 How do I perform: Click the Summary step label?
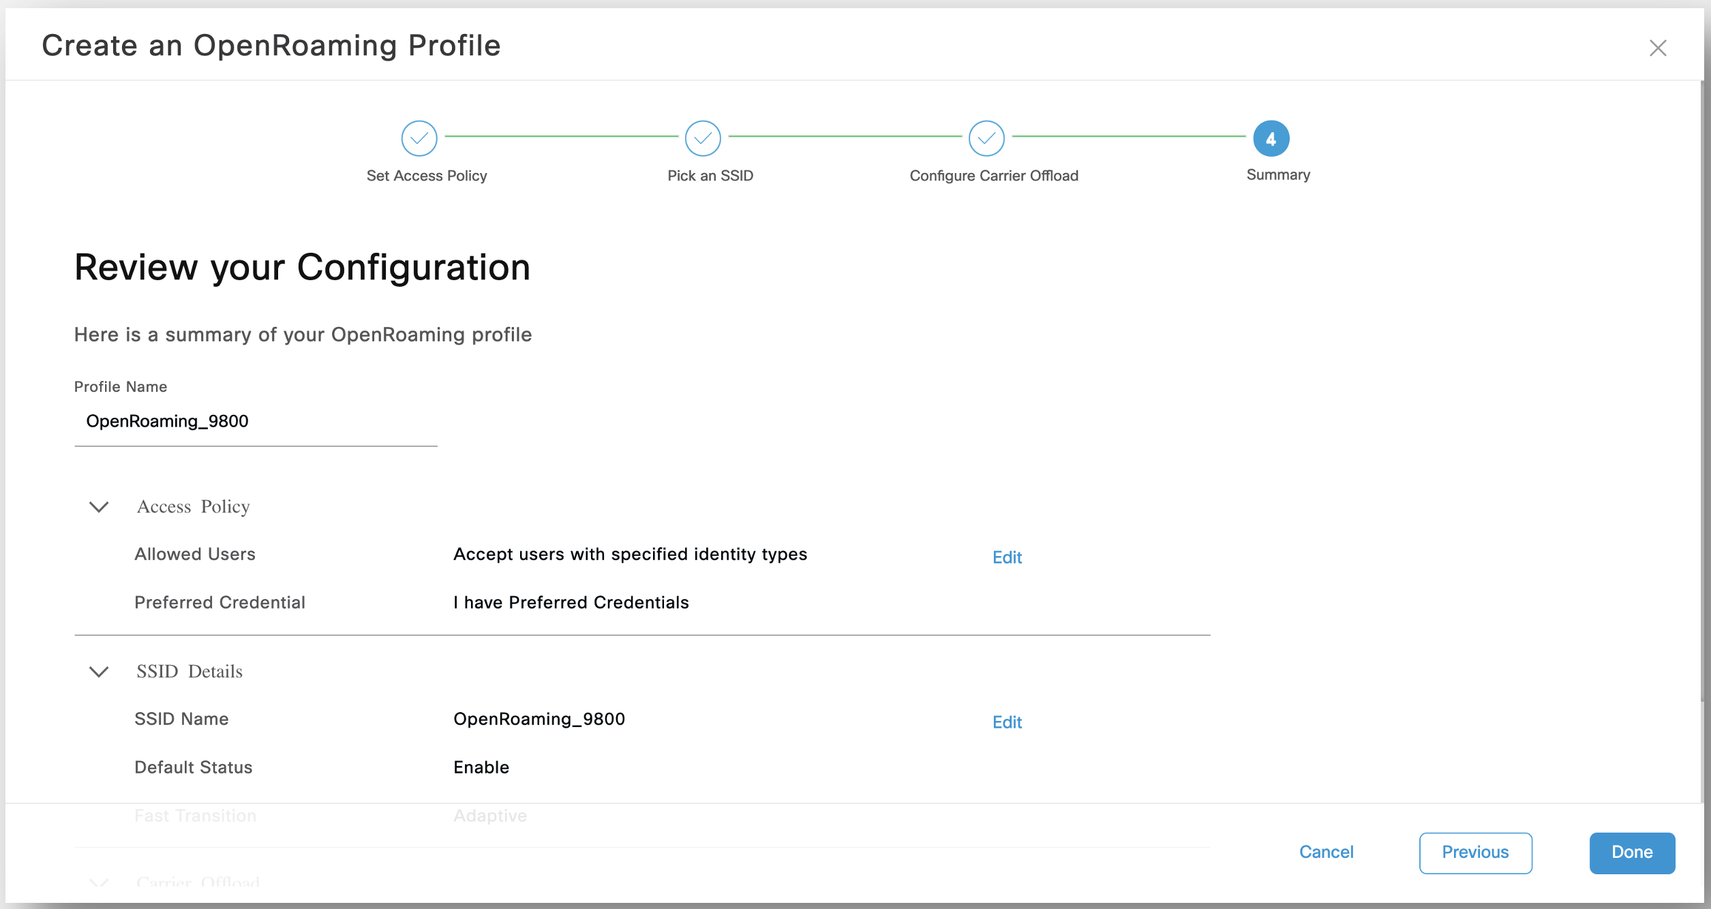tap(1277, 175)
